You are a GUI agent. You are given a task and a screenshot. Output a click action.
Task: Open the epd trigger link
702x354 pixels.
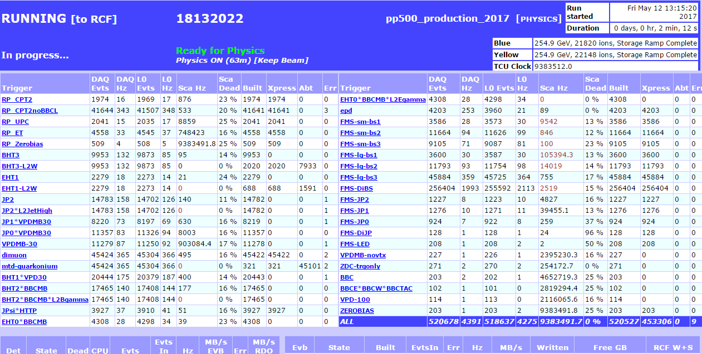click(x=346, y=111)
